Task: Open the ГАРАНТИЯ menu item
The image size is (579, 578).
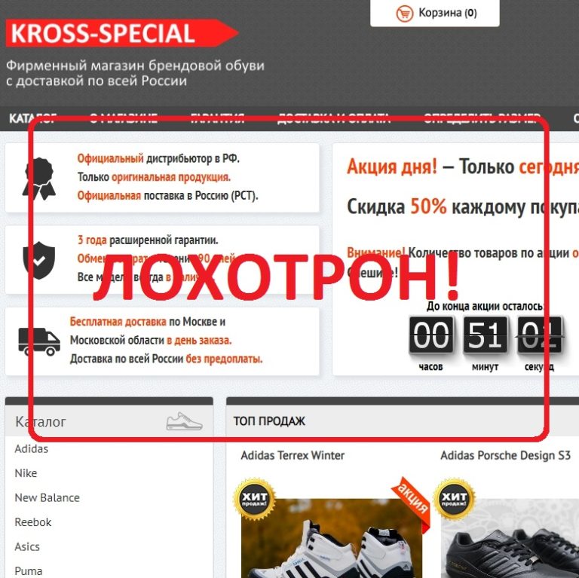Action: tap(217, 118)
